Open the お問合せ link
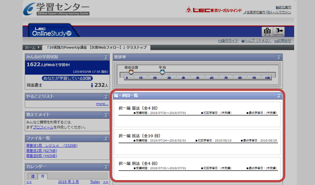This screenshot has height=185, width=315. click(283, 41)
